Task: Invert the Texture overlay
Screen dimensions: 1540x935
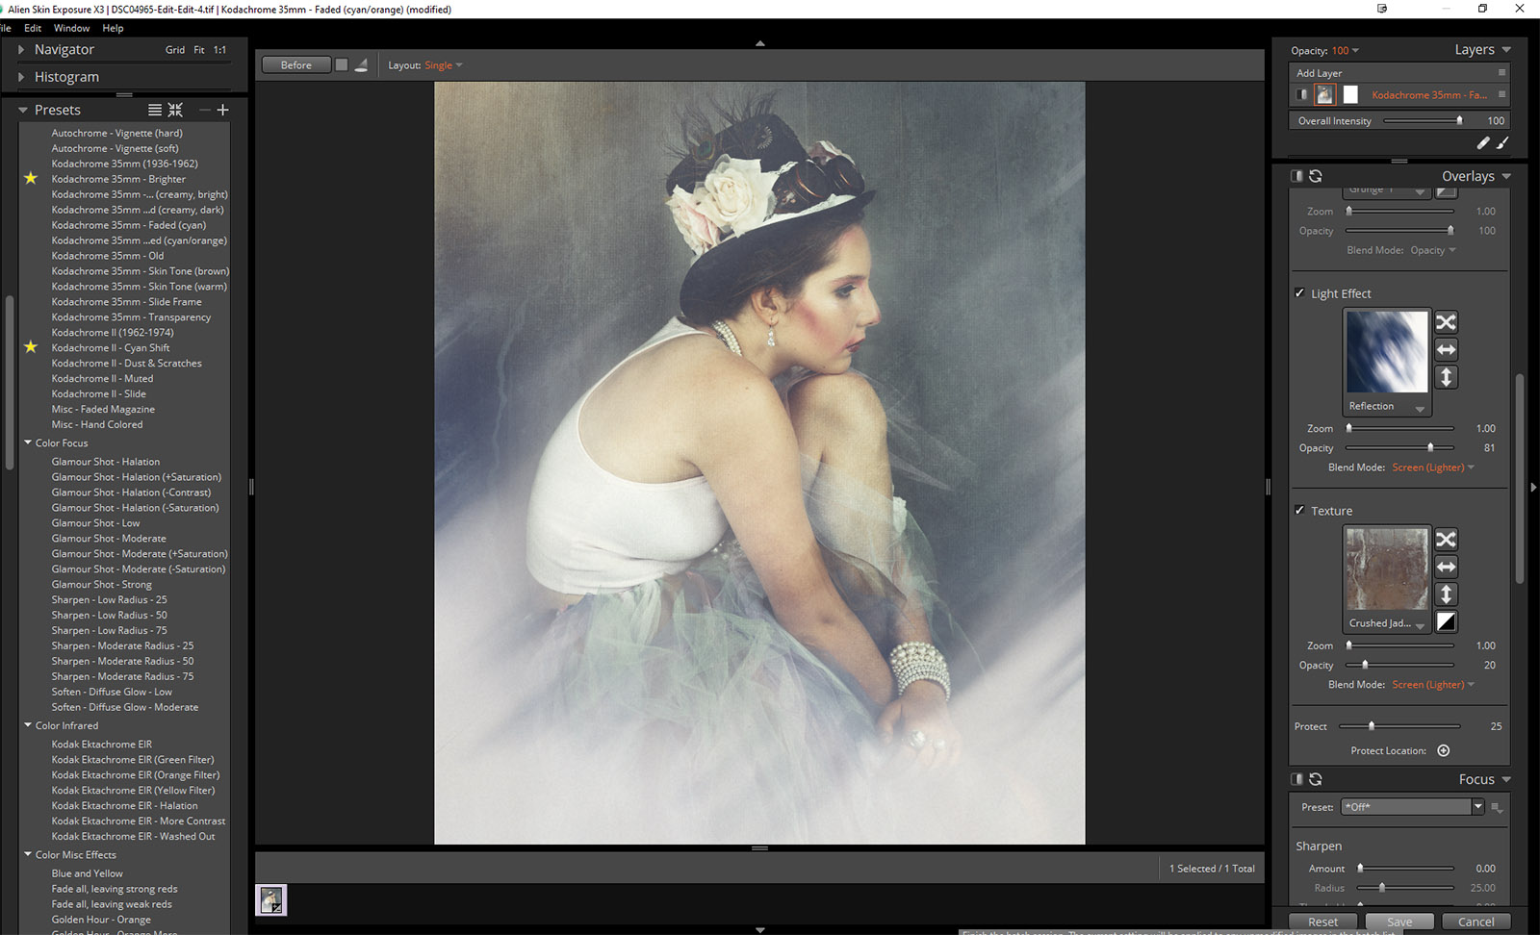Action: (x=1446, y=622)
